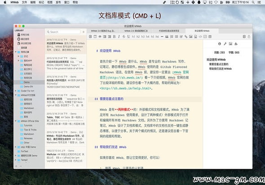The height and width of the screenshot is (185, 265).
Task: Open the image icon in right panel
Action: pos(230,44)
